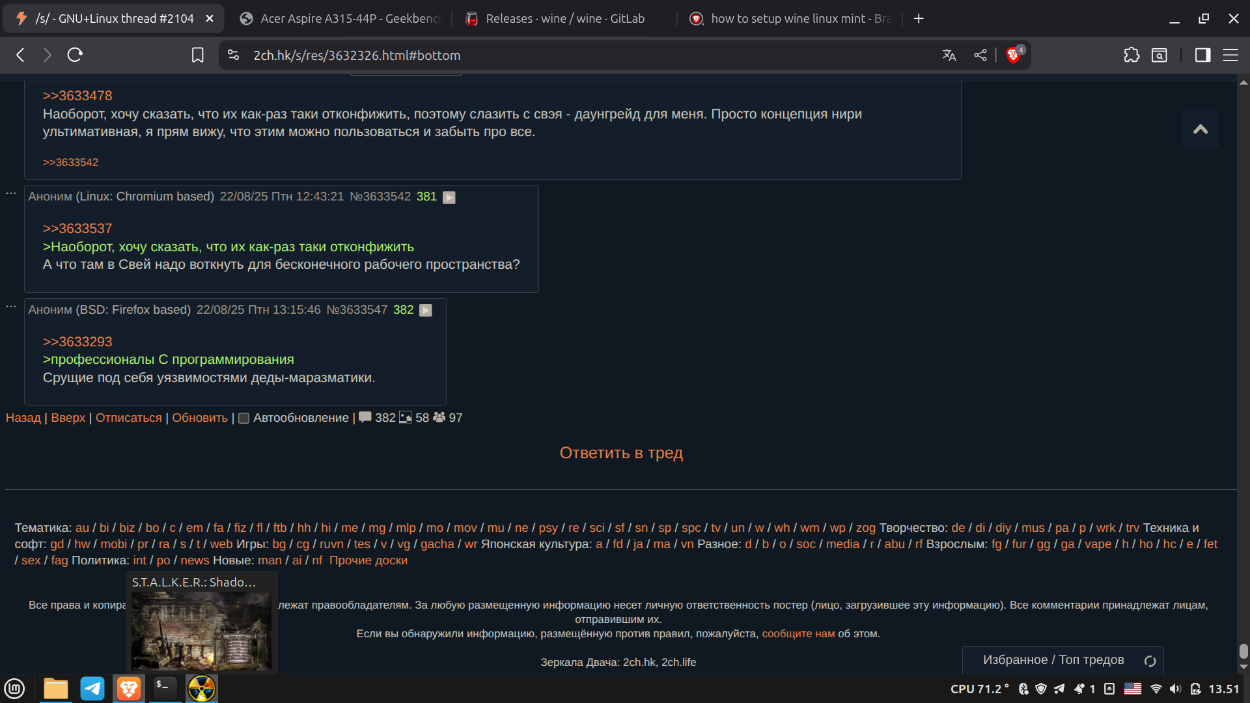Click the Ответить в тред link
Image resolution: width=1250 pixels, height=703 pixels.
(x=621, y=453)
